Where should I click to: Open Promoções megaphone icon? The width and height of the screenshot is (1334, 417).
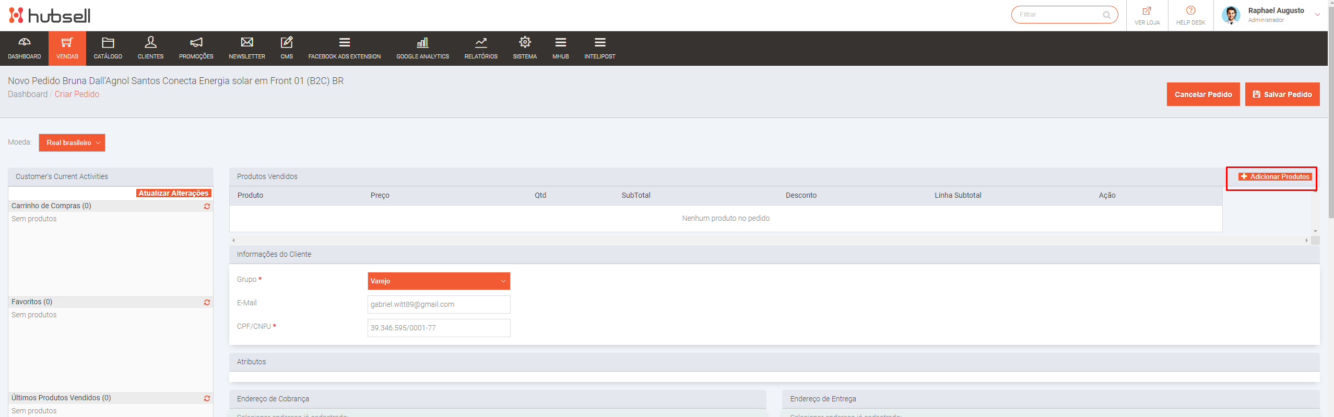click(x=196, y=42)
